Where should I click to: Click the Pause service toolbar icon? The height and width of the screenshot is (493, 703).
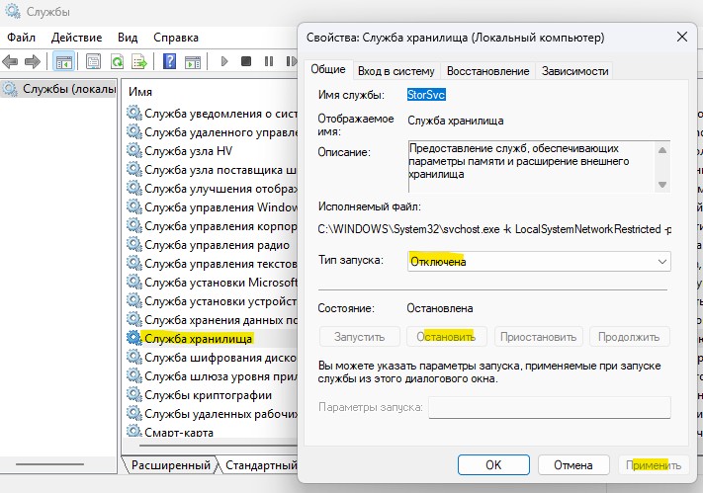[x=269, y=61]
